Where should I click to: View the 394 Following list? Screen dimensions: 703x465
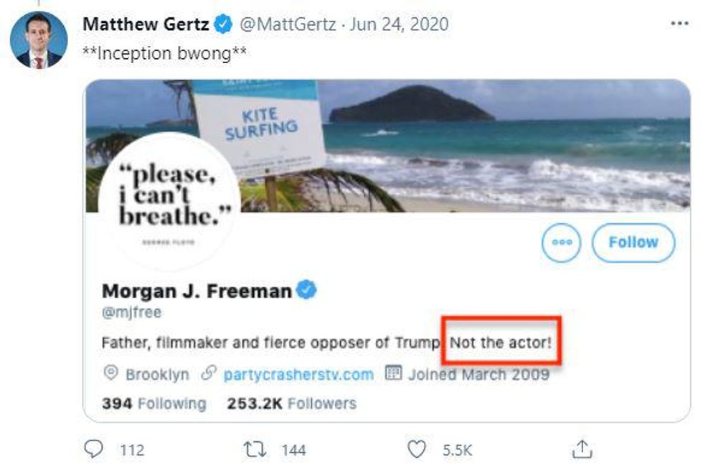tap(154, 403)
